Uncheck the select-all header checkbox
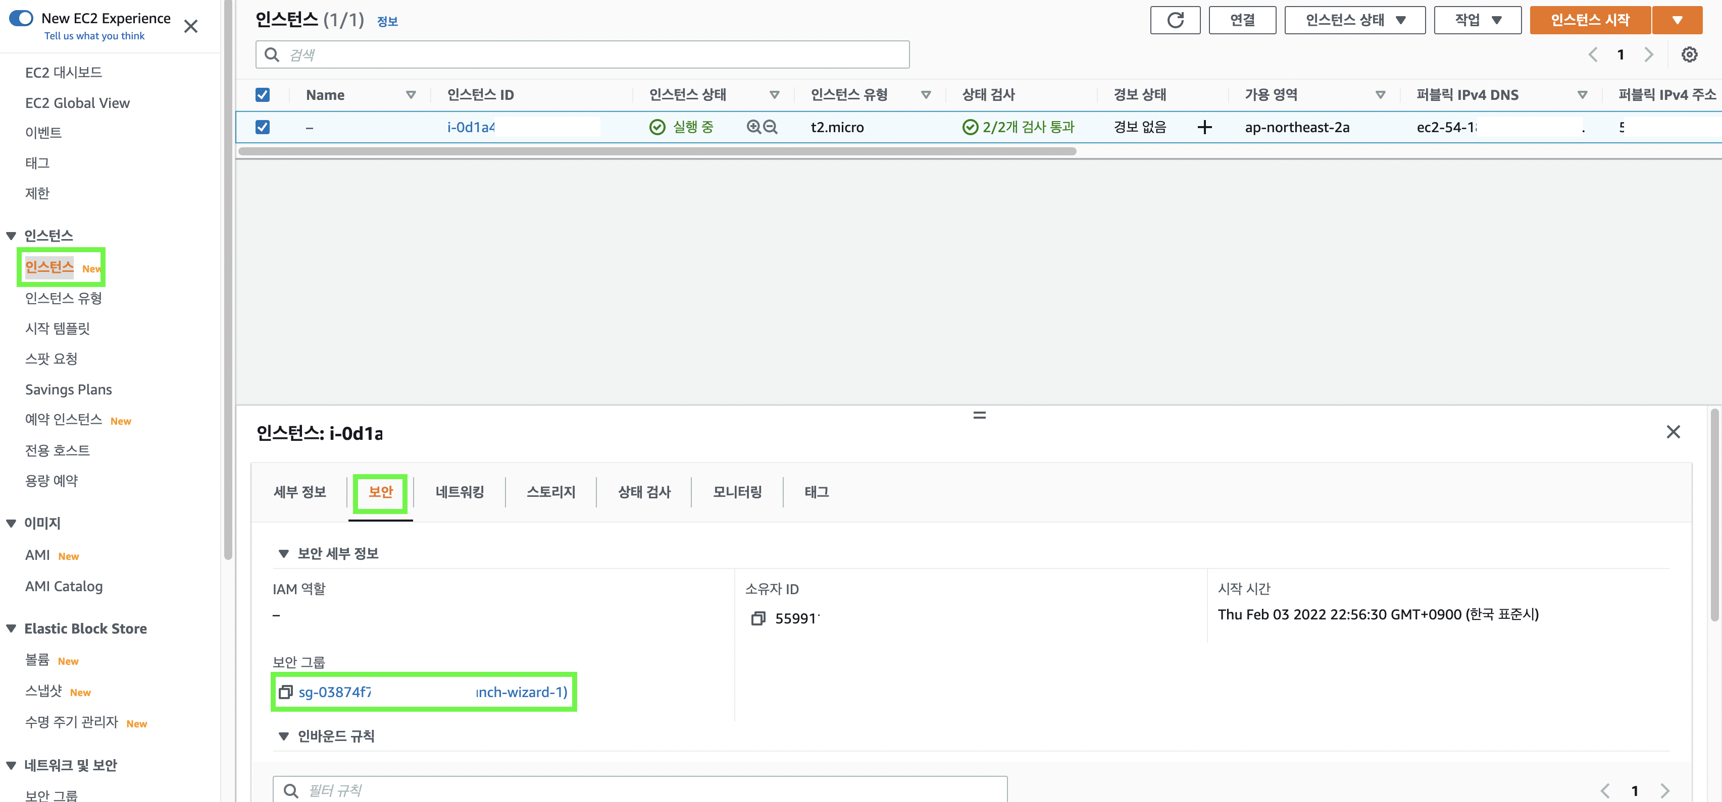 [x=263, y=95]
